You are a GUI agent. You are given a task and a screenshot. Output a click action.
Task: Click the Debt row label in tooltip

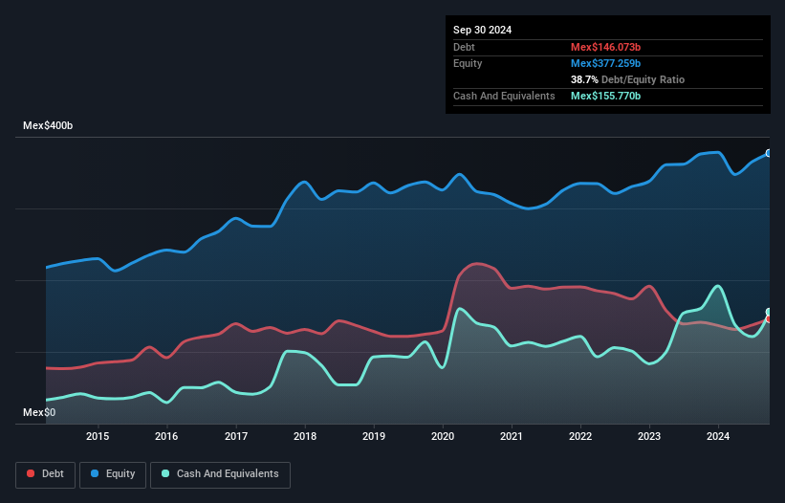(x=464, y=47)
